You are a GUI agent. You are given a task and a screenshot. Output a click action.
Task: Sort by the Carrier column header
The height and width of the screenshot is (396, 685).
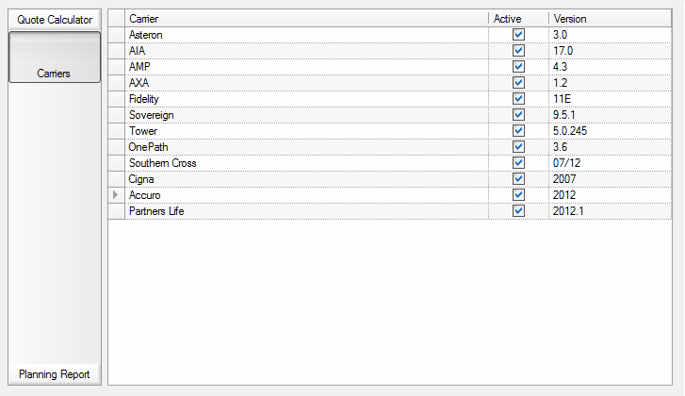point(306,19)
